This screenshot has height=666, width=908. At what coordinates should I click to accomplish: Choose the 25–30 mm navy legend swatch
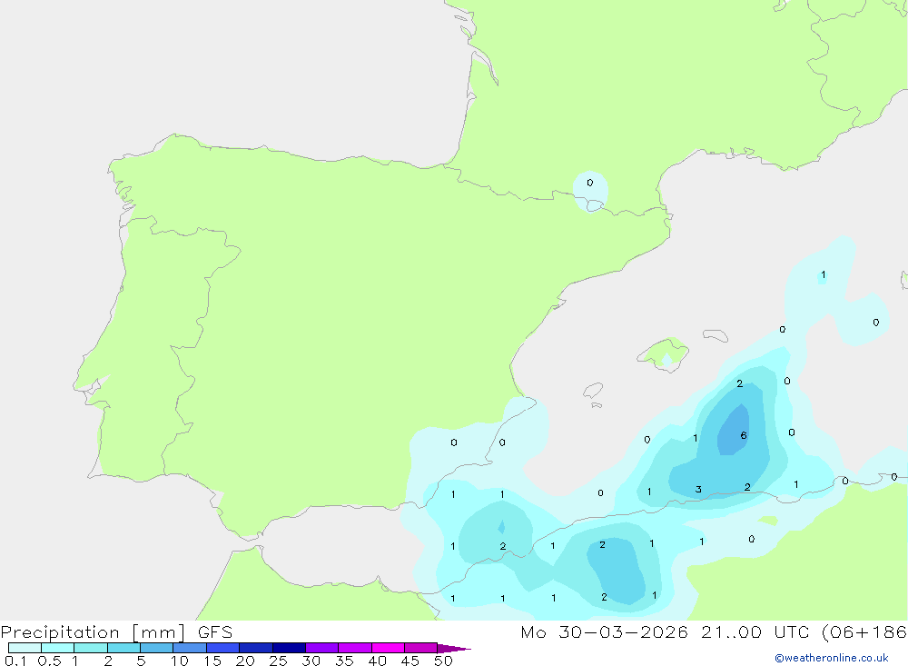(289, 648)
